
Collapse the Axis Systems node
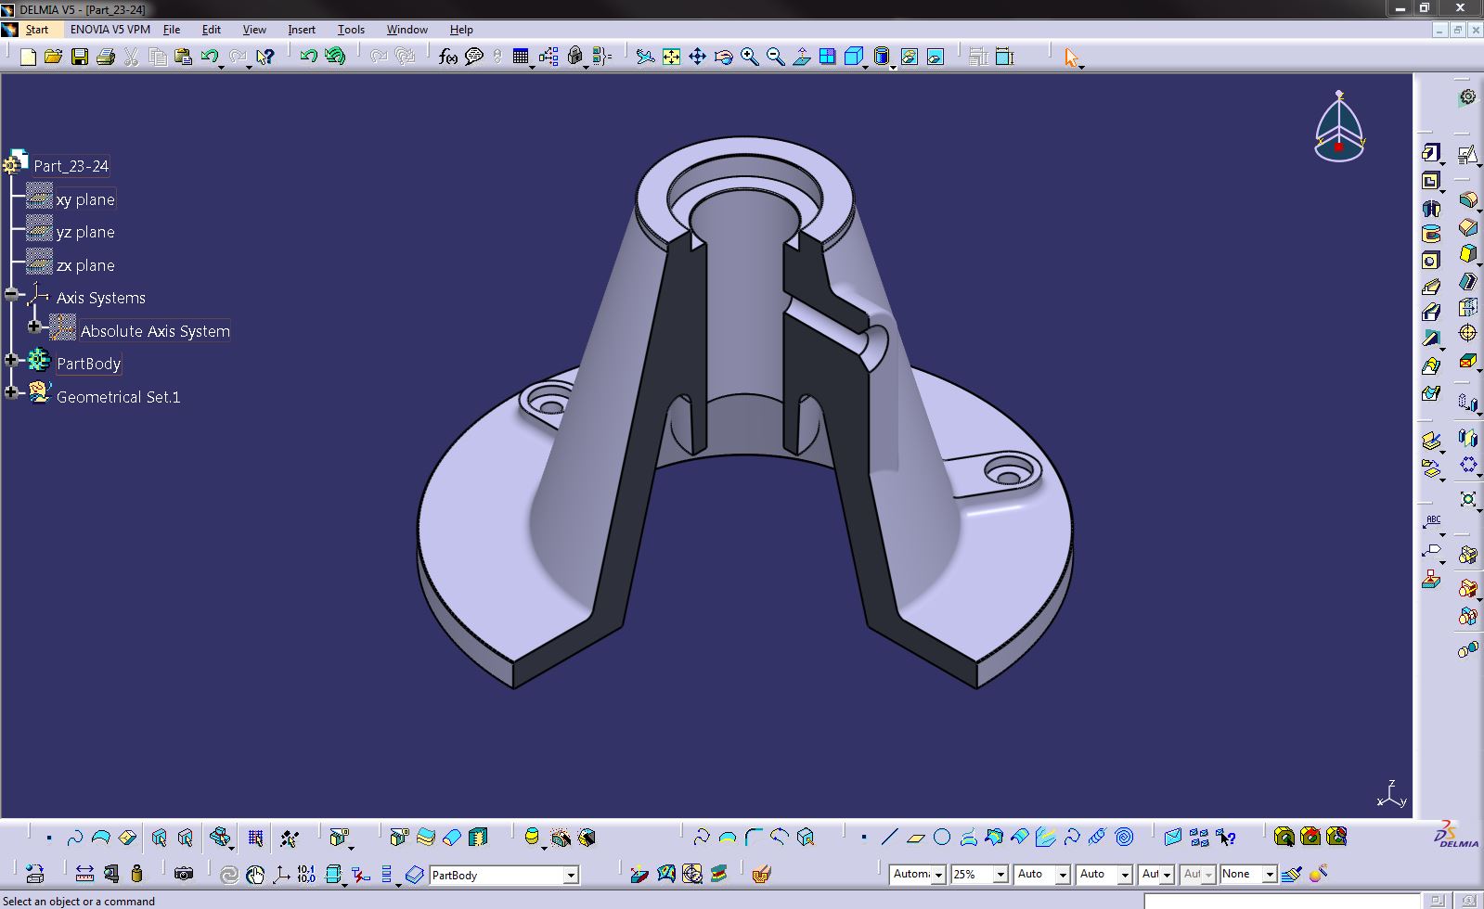point(11,295)
